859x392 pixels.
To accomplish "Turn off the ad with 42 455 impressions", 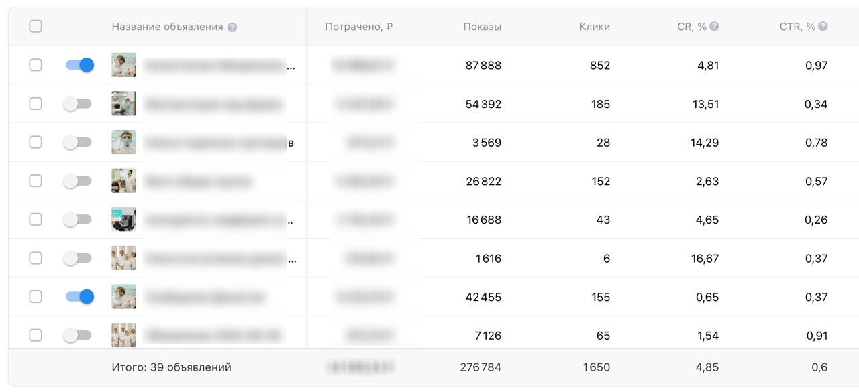I will point(79,297).
